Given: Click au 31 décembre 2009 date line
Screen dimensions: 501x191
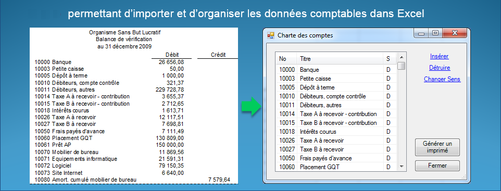Looking at the screenshot, I should coord(124,46).
